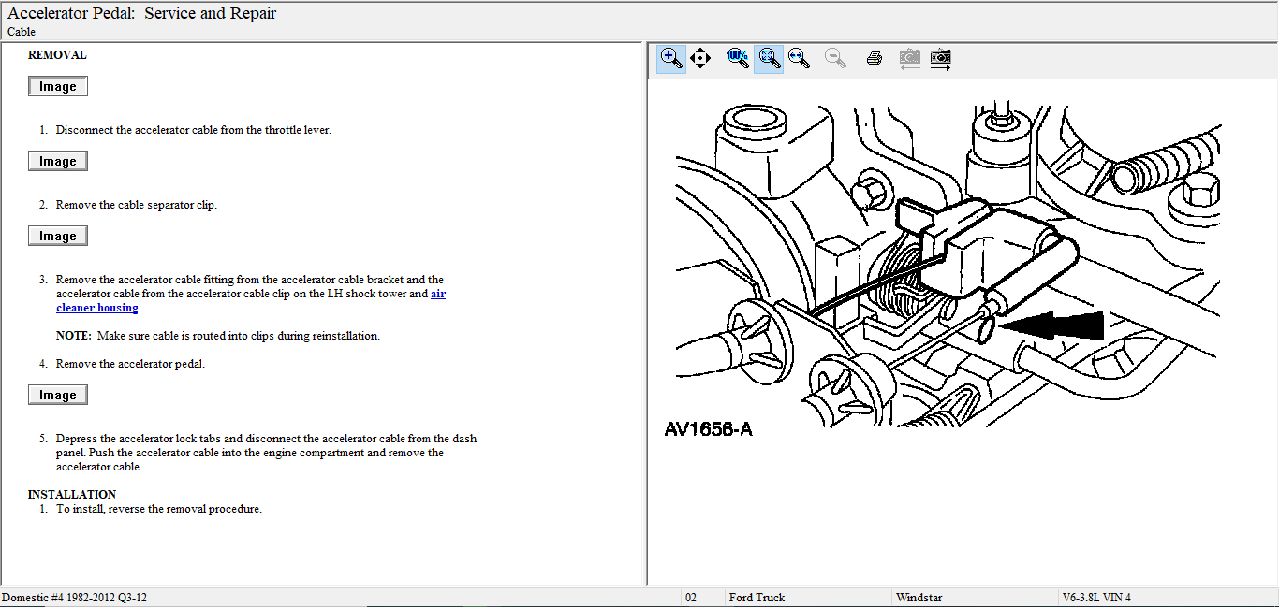
Task: Select the zoom in magnifier tool
Action: pyautogui.click(x=671, y=58)
